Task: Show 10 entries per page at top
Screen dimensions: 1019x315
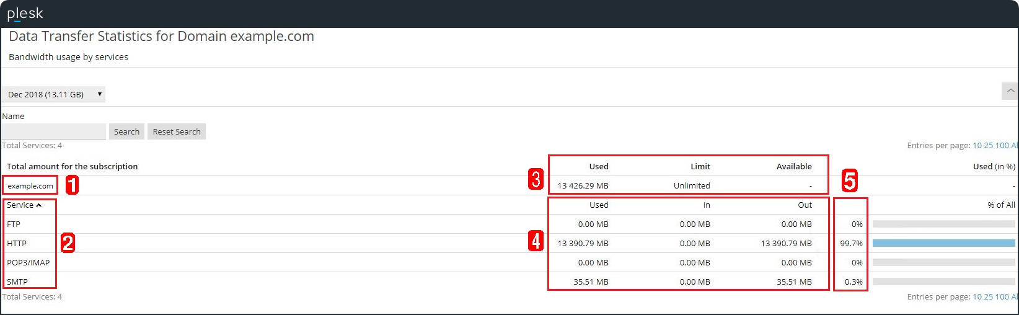Action: 977,146
